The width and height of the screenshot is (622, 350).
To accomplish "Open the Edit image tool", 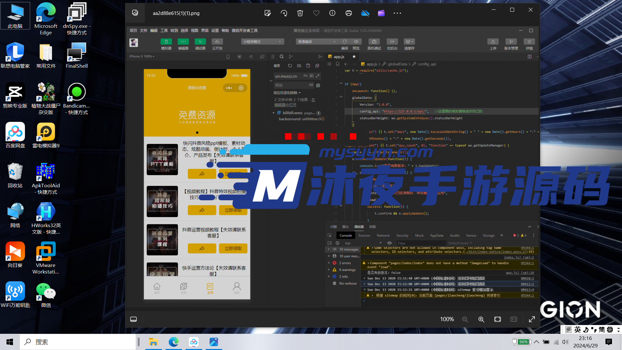I will 268,13.
